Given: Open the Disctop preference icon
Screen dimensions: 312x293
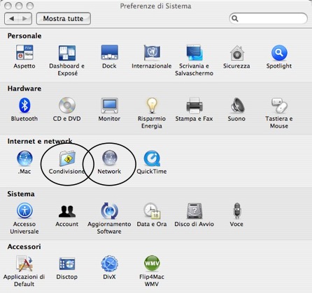Looking at the screenshot, I should pos(67,264).
